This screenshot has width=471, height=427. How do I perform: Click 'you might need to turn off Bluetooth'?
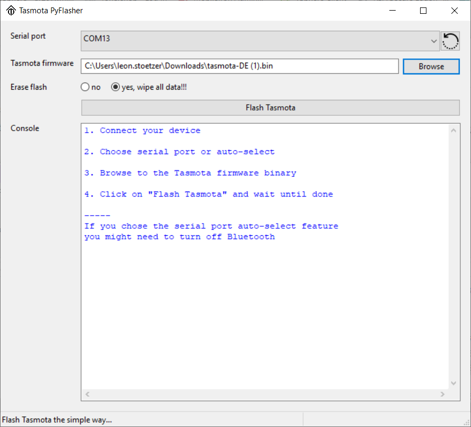tap(179, 237)
